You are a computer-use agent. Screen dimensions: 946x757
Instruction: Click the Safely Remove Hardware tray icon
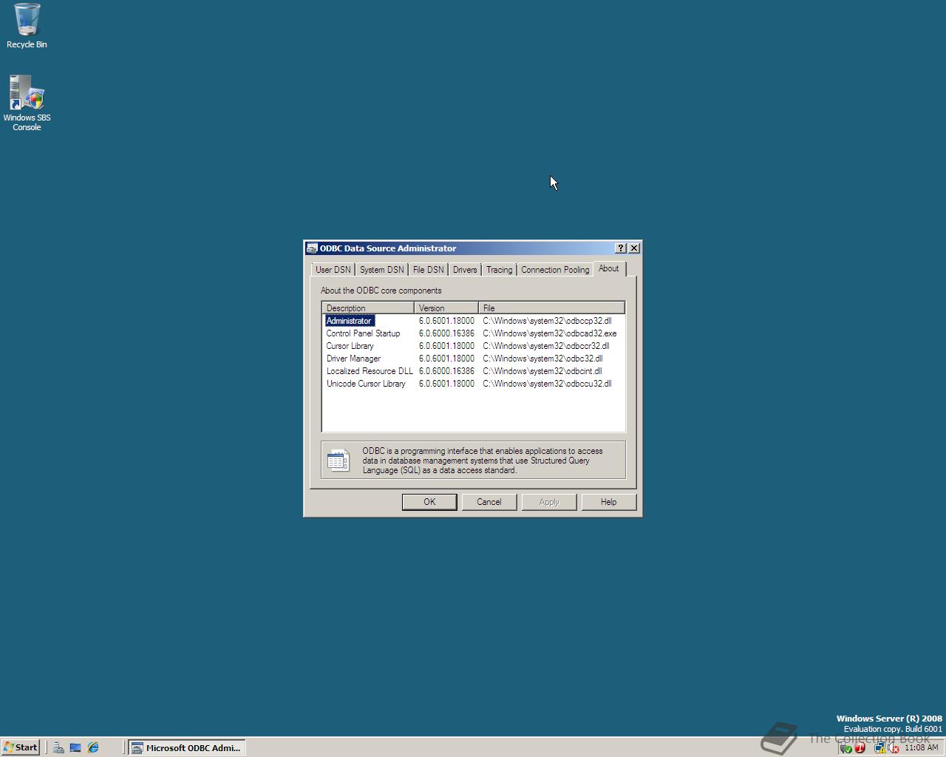pyautogui.click(x=846, y=748)
